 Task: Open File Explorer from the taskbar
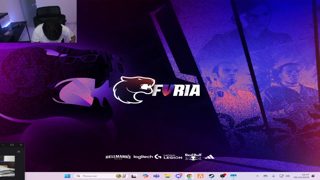tap(167, 176)
